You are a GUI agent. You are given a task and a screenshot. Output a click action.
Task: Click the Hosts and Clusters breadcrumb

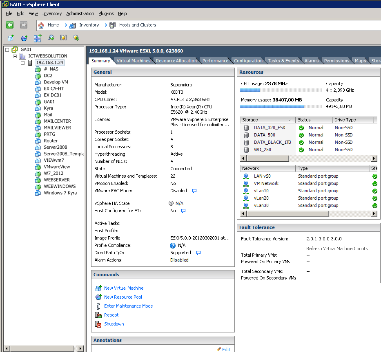point(138,25)
